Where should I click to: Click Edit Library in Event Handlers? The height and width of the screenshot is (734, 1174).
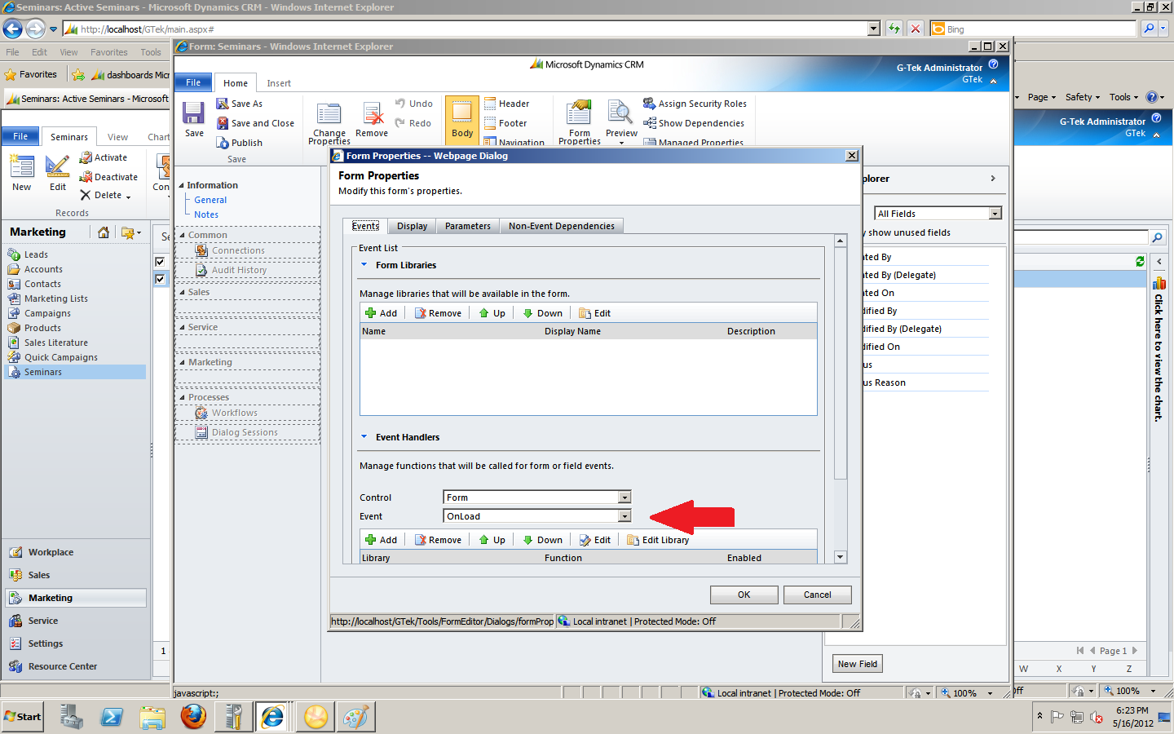(658, 540)
